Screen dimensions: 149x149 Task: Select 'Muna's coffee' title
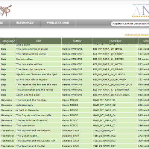(24, 59)
